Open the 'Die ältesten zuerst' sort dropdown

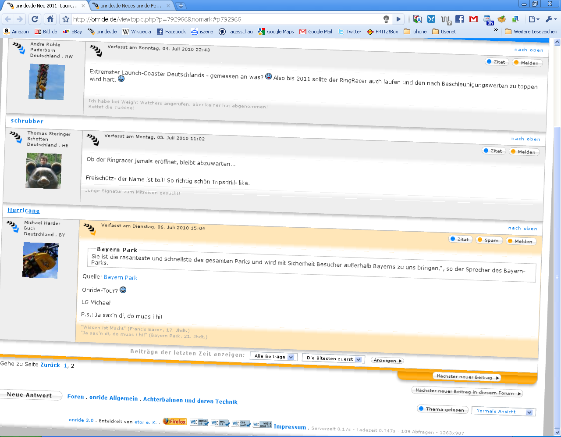tap(333, 358)
